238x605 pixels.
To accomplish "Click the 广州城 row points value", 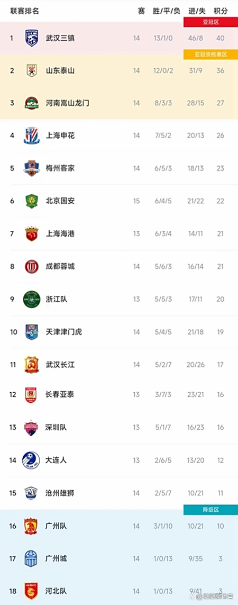I will [x=220, y=559].
